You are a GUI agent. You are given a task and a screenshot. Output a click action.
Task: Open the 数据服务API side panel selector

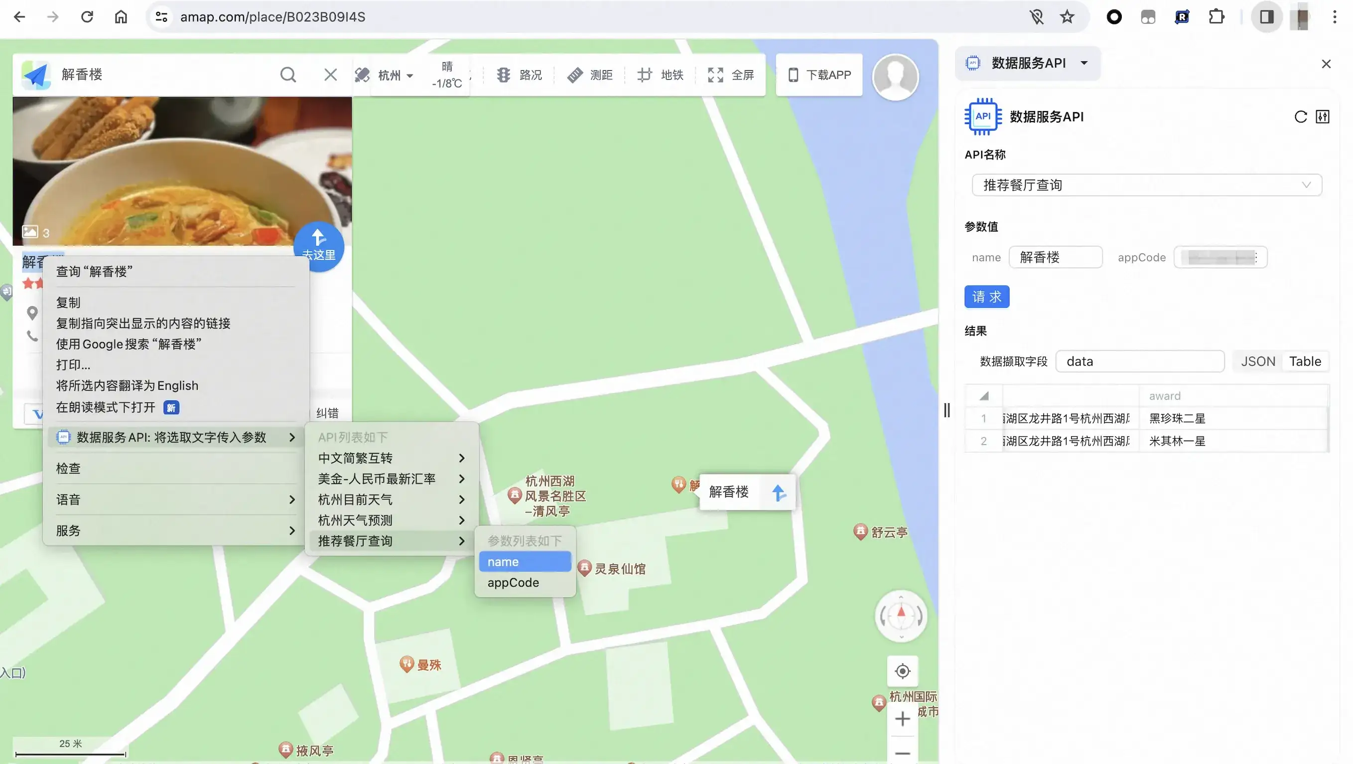click(x=1028, y=63)
